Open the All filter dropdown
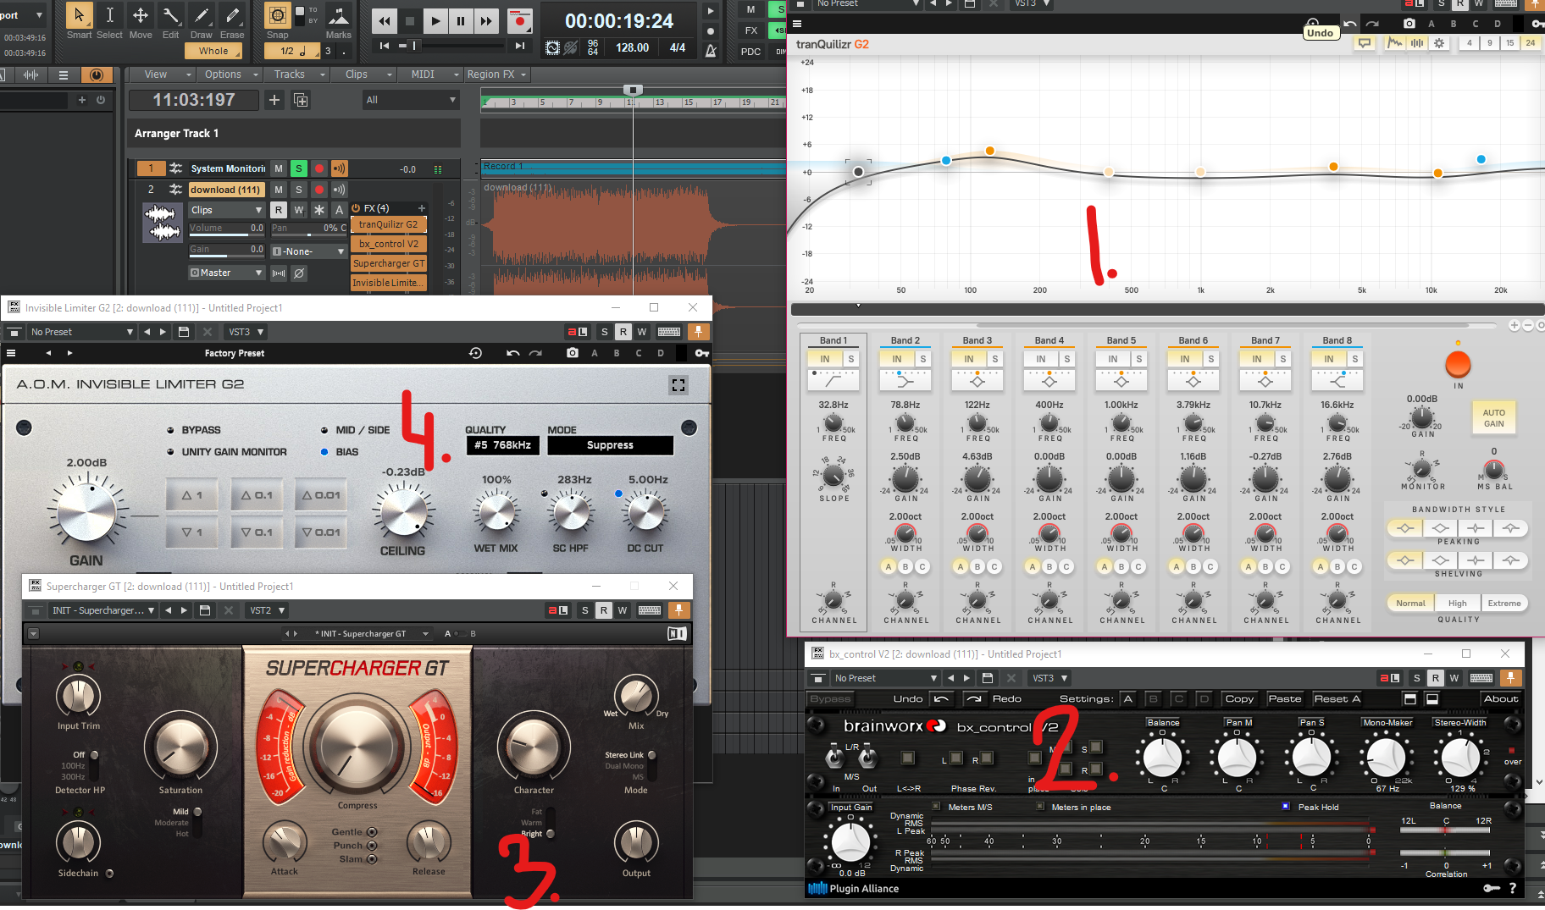Viewport: 1545px width, 910px height. tap(411, 100)
